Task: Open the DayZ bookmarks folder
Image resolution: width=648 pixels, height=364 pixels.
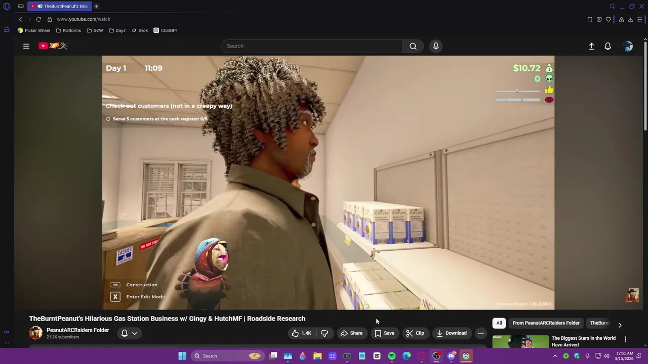Action: 117,30
